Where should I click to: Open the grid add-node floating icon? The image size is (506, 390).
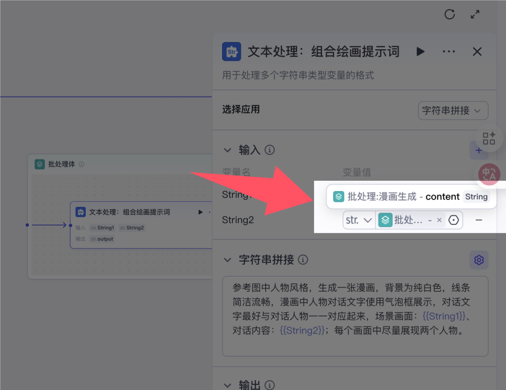(489, 139)
